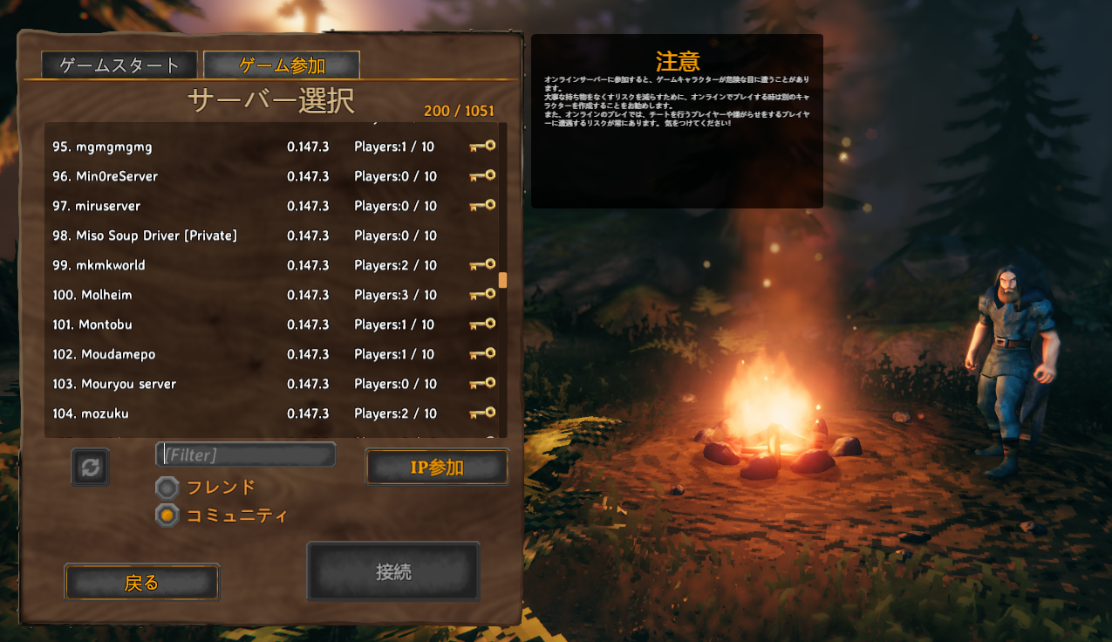Select server 101. Montobu
The width and height of the screenshot is (1112, 642).
click(x=271, y=324)
